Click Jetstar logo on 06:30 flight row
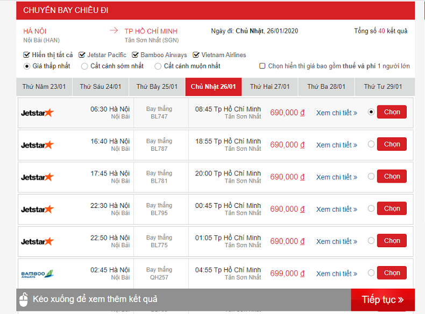 38,113
